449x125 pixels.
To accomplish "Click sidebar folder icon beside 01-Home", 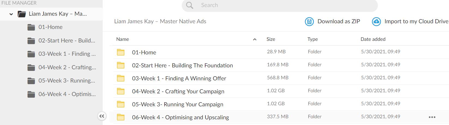I will (x=31, y=27).
